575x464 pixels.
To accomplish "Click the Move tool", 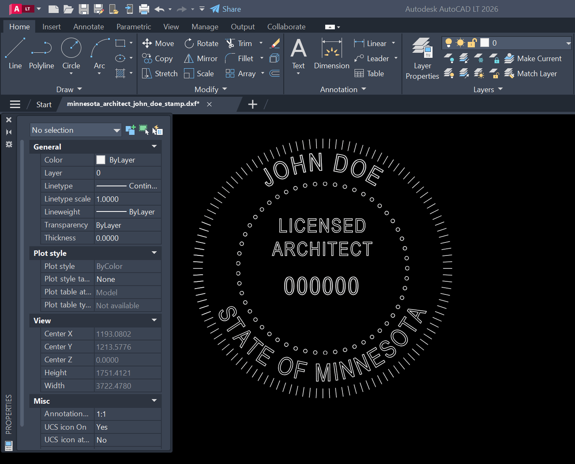I will tap(158, 43).
